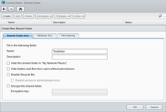Open Control Panel home via house icon
Image resolution: width=166 pixels, height=112 pixels.
(x=21, y=9)
